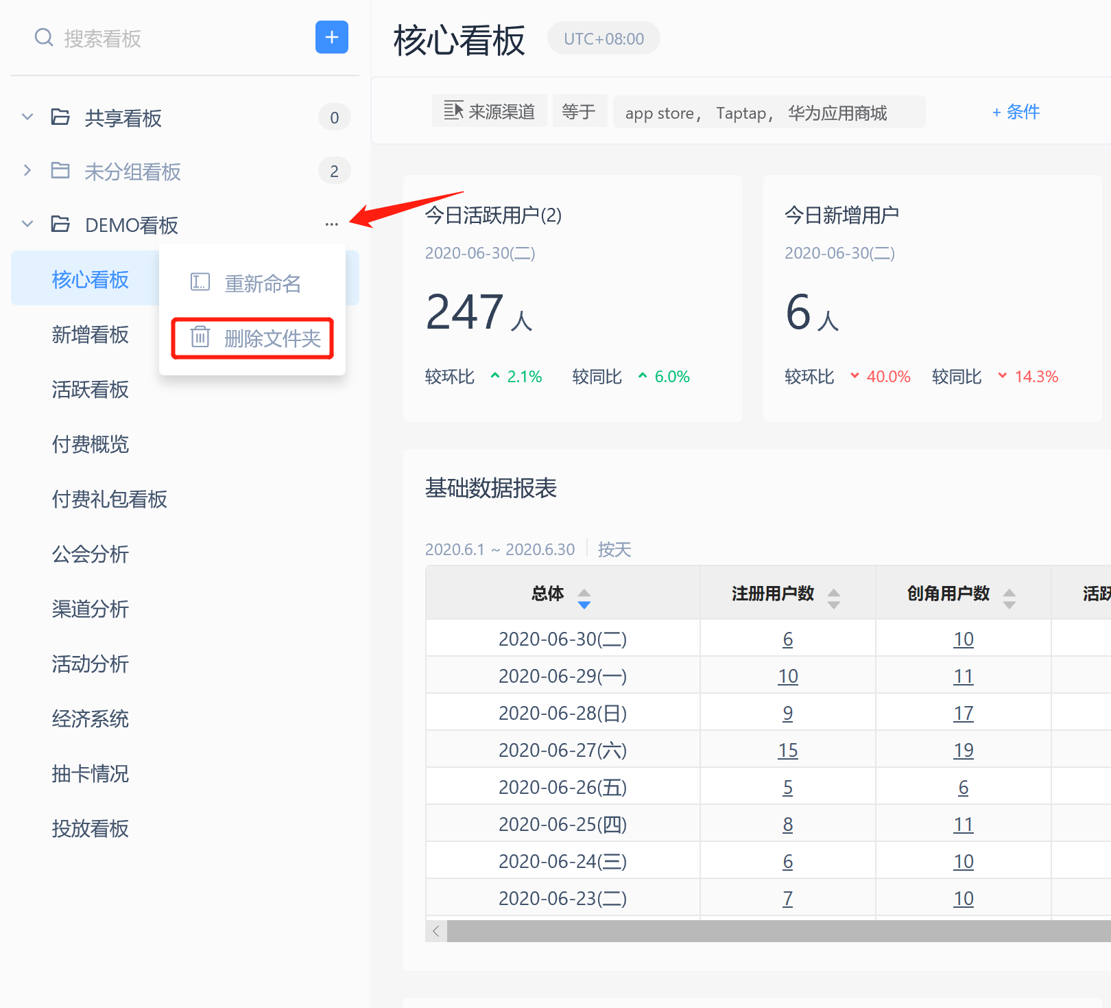Viewport: 1111px width, 1008px height.
Task: Click the blue plus add dashboard button
Action: pyautogui.click(x=331, y=37)
